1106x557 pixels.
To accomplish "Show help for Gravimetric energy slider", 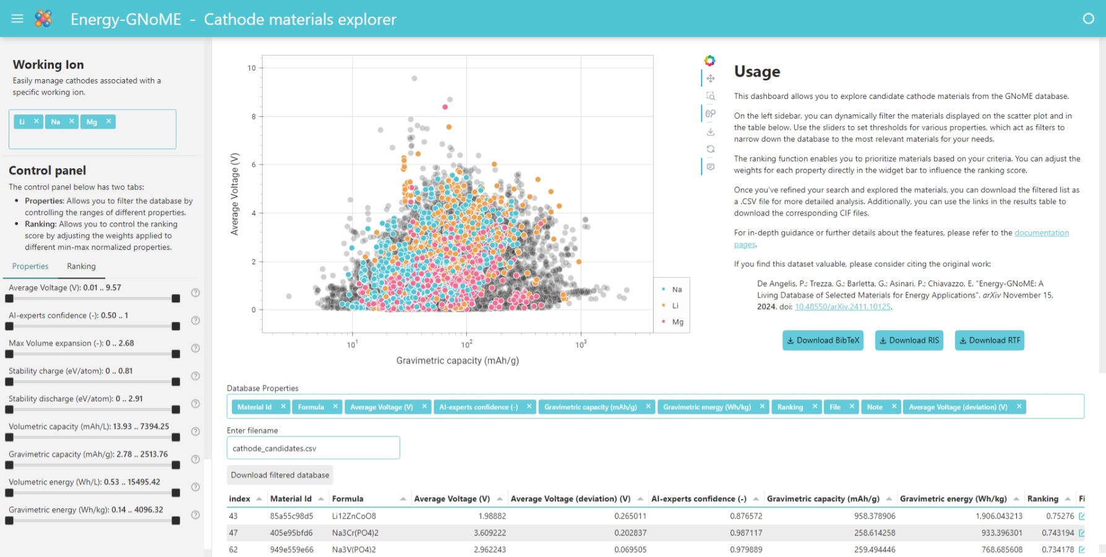I will click(195, 515).
